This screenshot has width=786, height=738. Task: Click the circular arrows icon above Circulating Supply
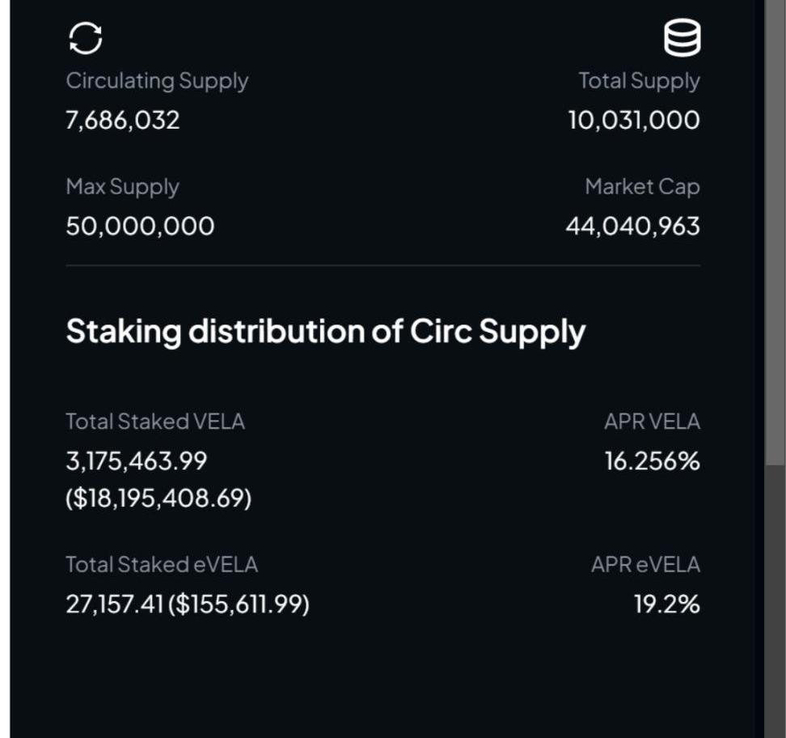point(85,38)
